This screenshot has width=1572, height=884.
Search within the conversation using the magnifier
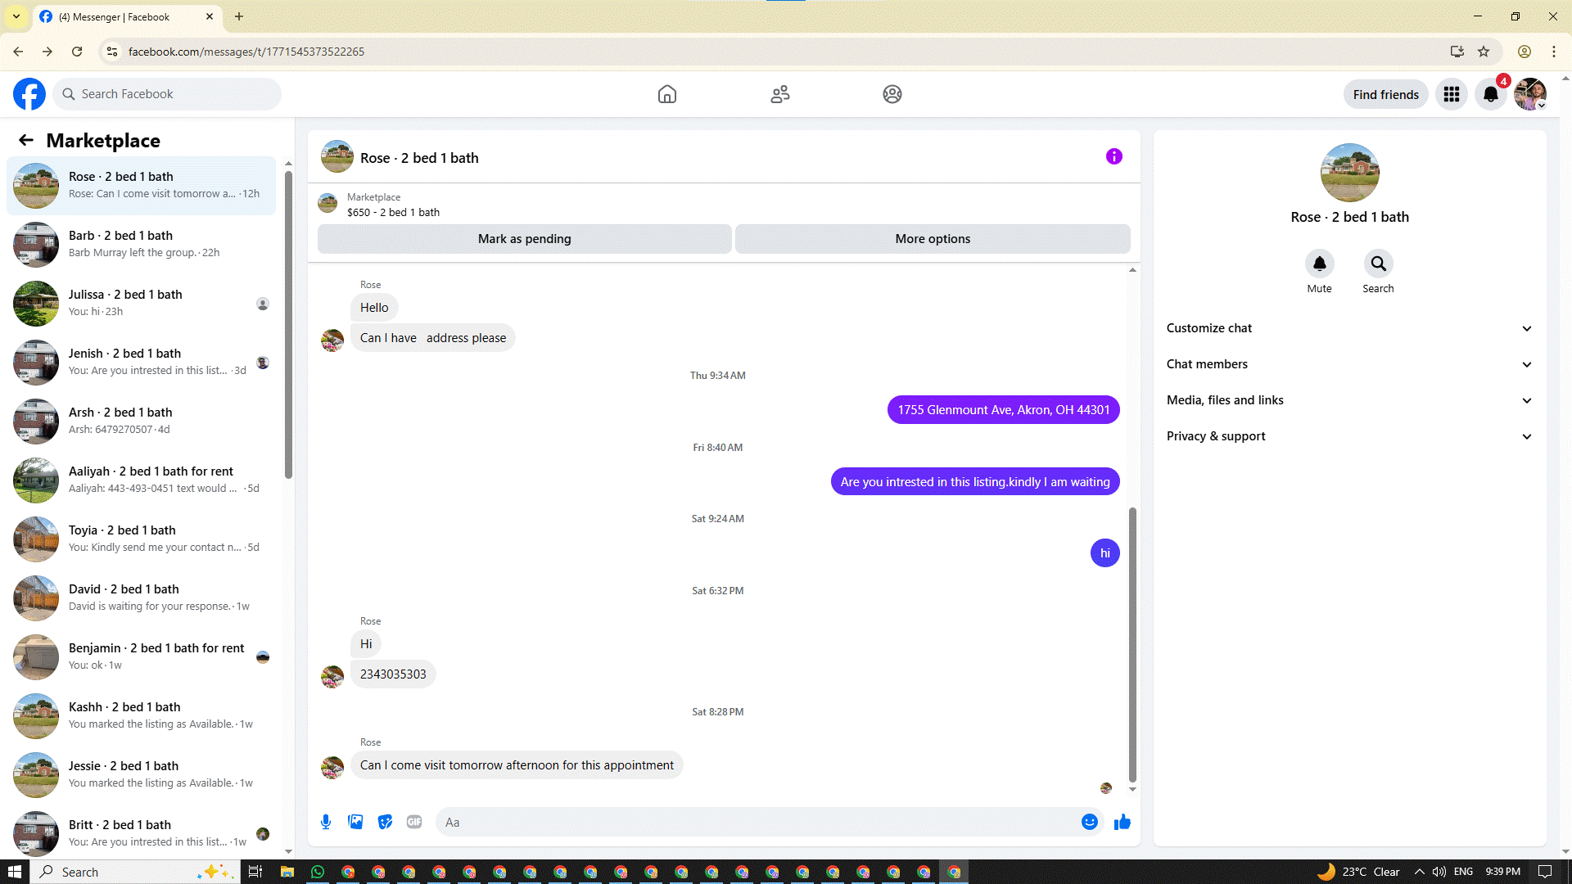[x=1379, y=264]
